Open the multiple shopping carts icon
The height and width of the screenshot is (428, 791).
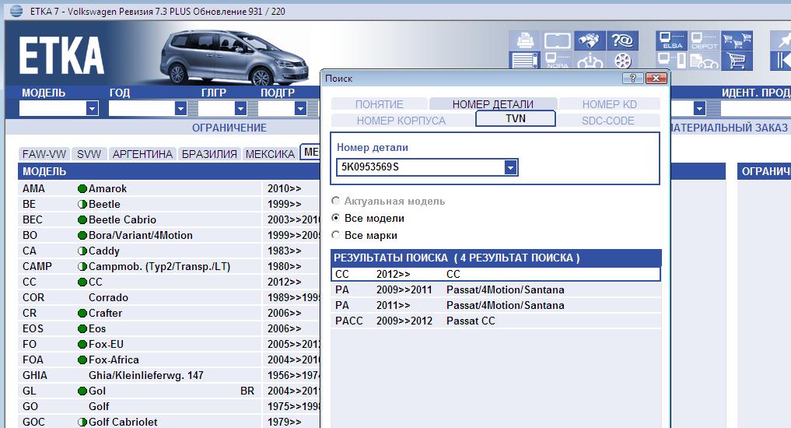(x=737, y=40)
